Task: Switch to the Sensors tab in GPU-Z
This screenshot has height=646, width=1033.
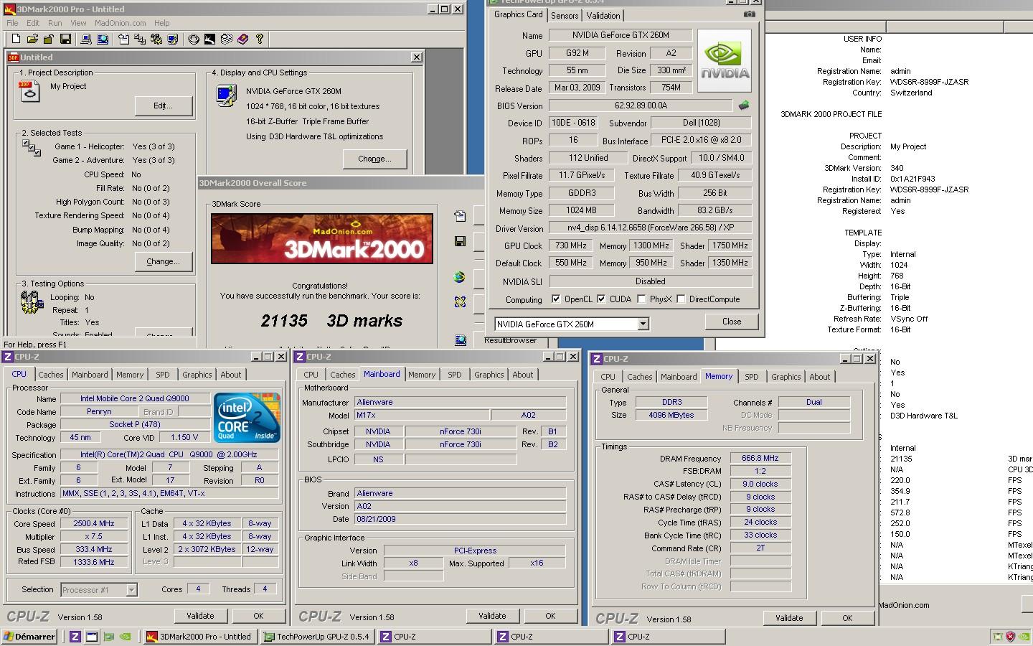Action: [565, 15]
